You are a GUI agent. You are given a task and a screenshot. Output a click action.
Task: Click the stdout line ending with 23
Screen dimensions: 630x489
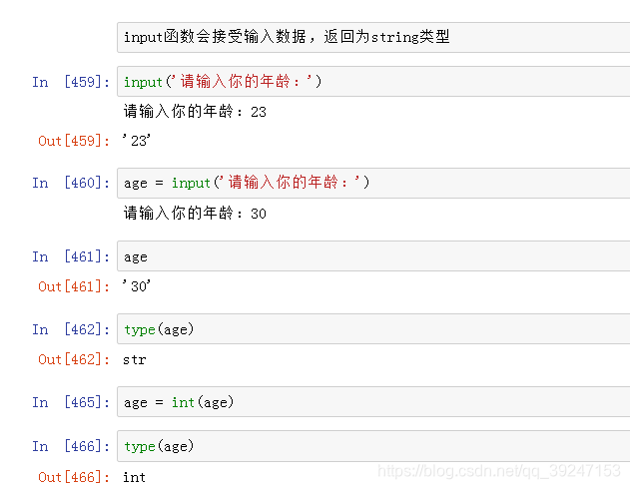(195, 111)
